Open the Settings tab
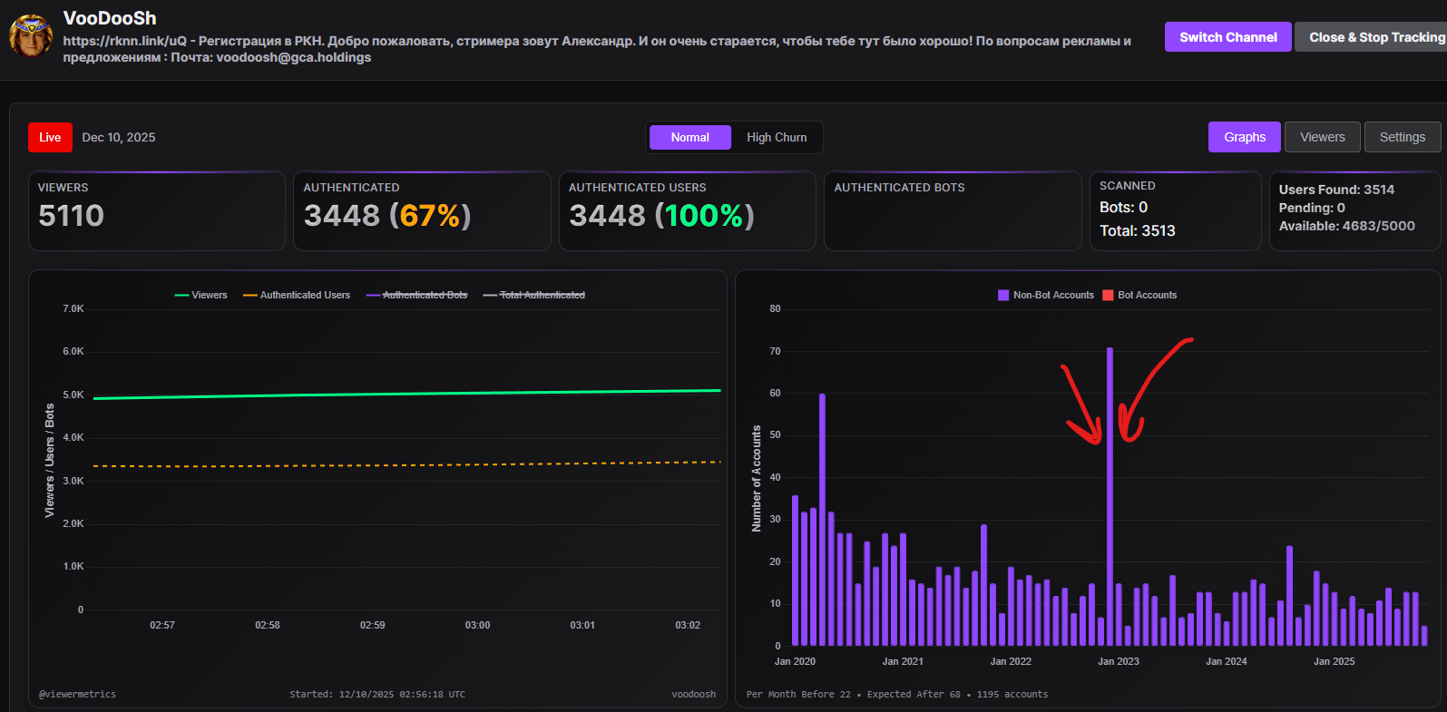The width and height of the screenshot is (1447, 712). [x=1402, y=137]
